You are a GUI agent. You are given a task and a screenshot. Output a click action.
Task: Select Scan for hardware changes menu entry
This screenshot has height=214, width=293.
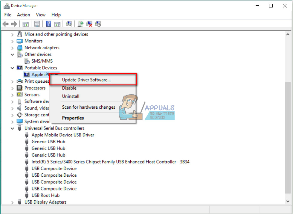(93, 107)
